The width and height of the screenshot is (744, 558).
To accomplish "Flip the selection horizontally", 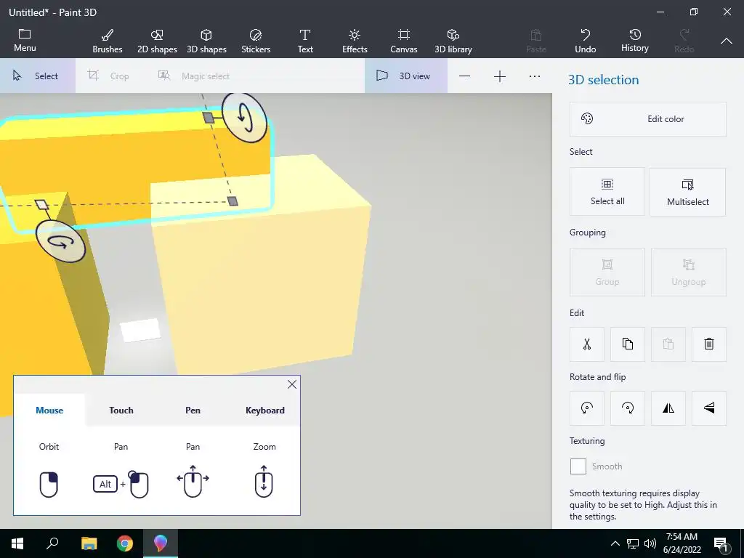I will click(668, 408).
